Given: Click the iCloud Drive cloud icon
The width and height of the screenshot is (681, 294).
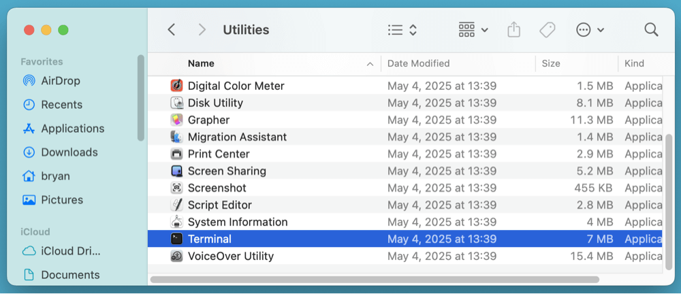Looking at the screenshot, I should (29, 251).
